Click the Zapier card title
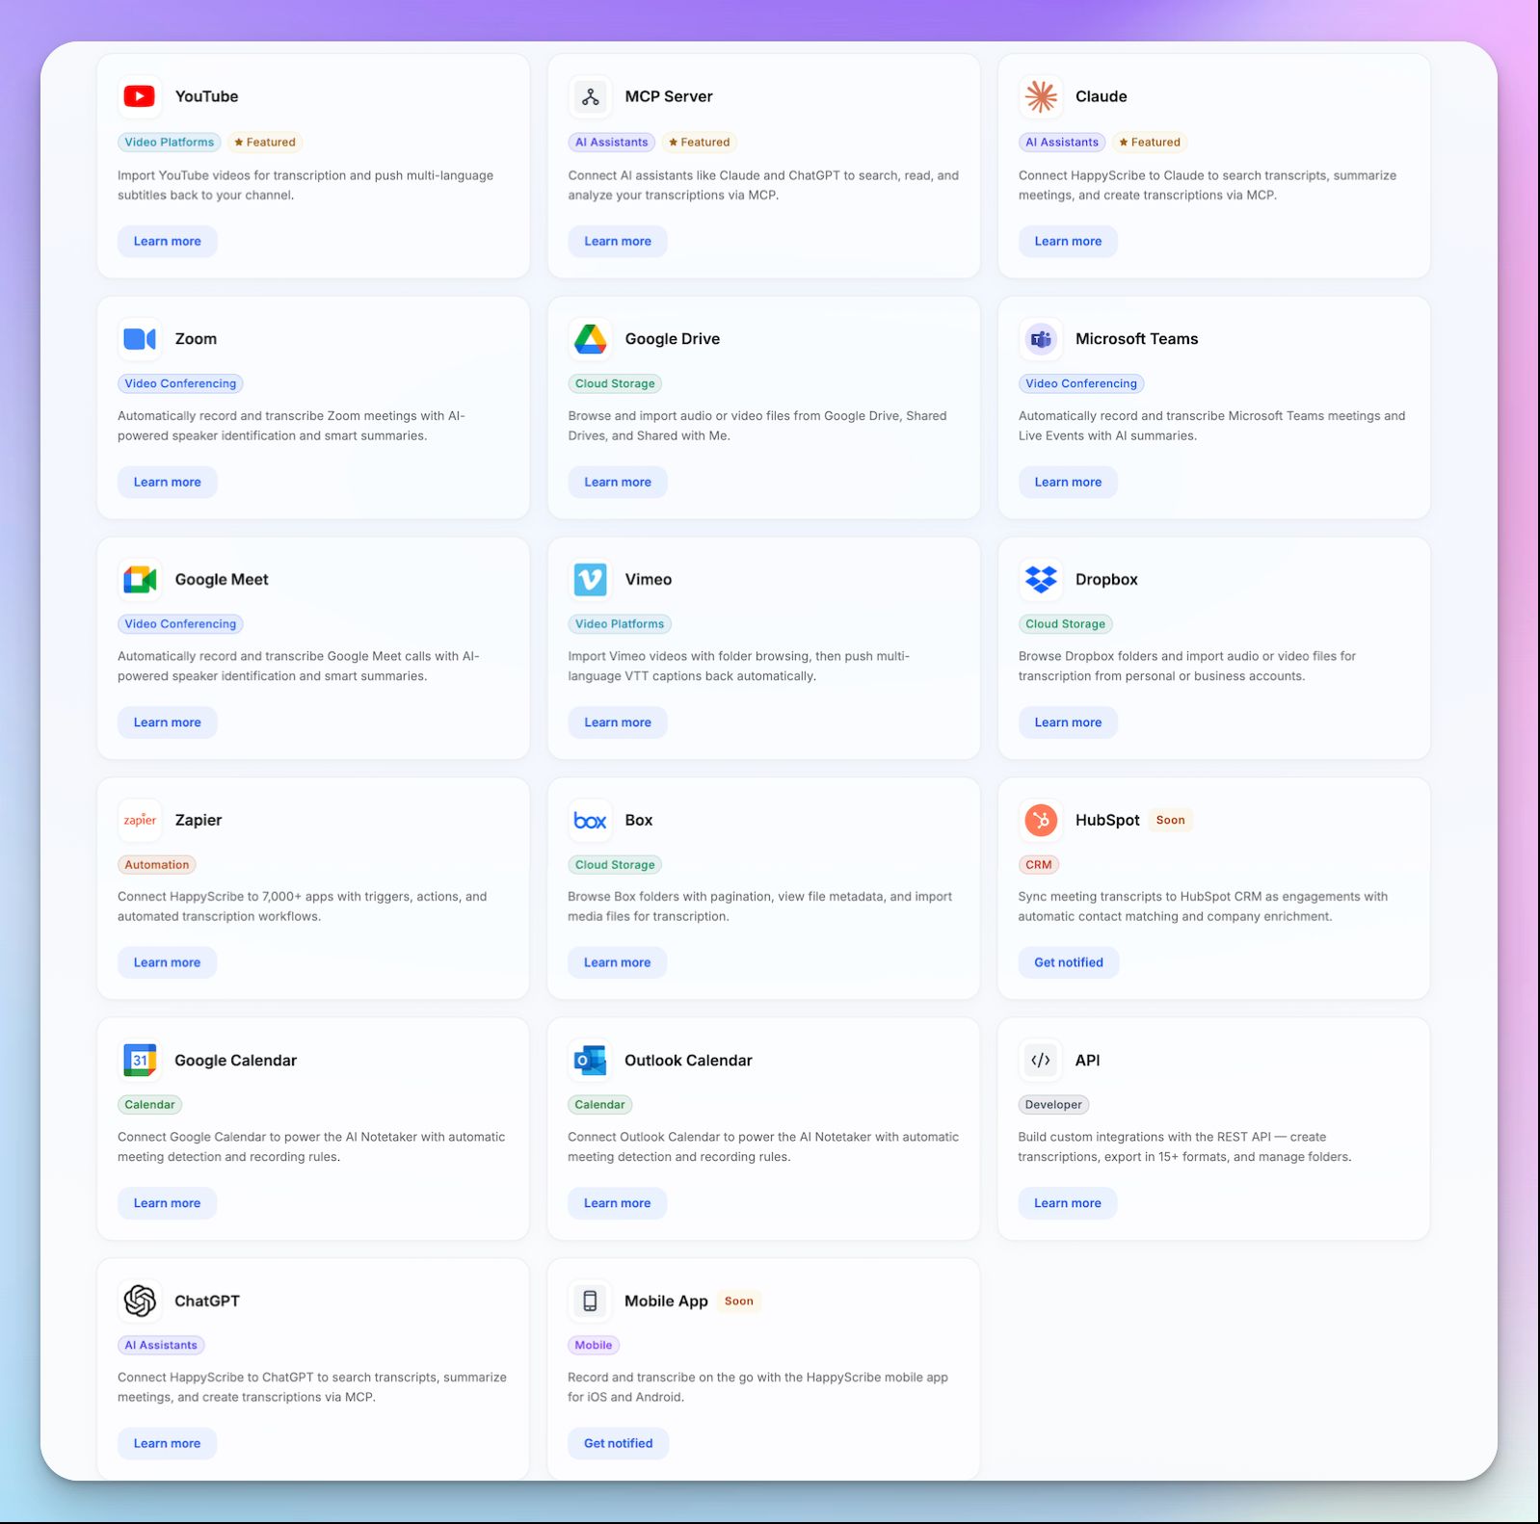This screenshot has height=1524, width=1540. [x=199, y=820]
